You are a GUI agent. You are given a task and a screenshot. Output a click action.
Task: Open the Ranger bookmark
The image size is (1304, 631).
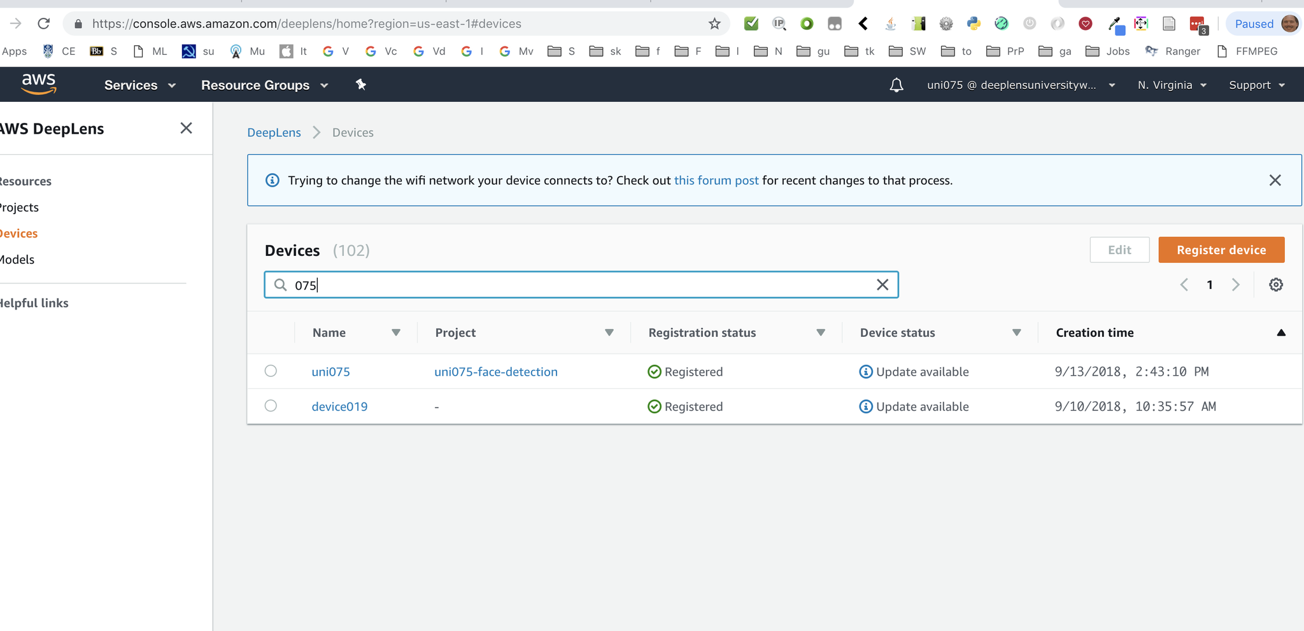(1173, 51)
